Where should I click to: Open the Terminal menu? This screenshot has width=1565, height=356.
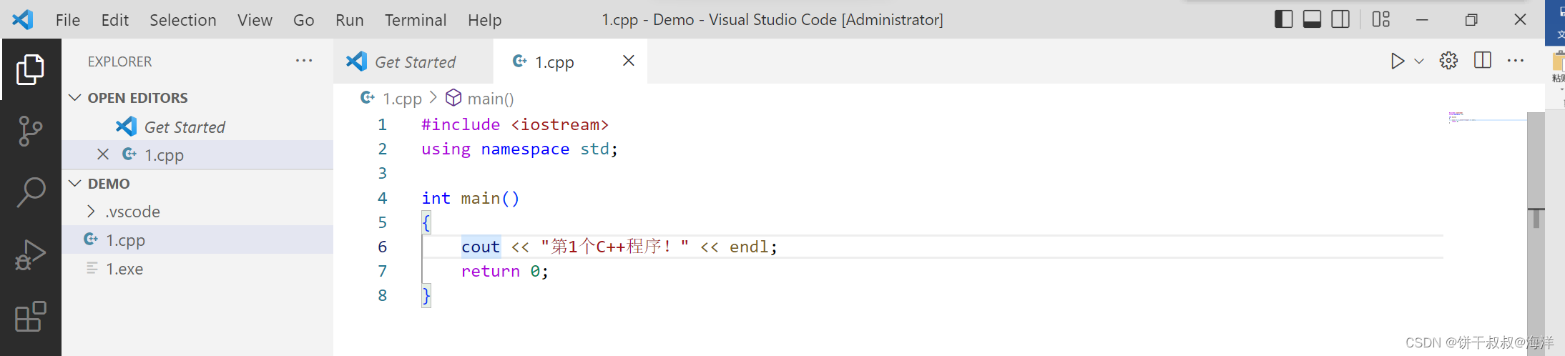point(416,20)
